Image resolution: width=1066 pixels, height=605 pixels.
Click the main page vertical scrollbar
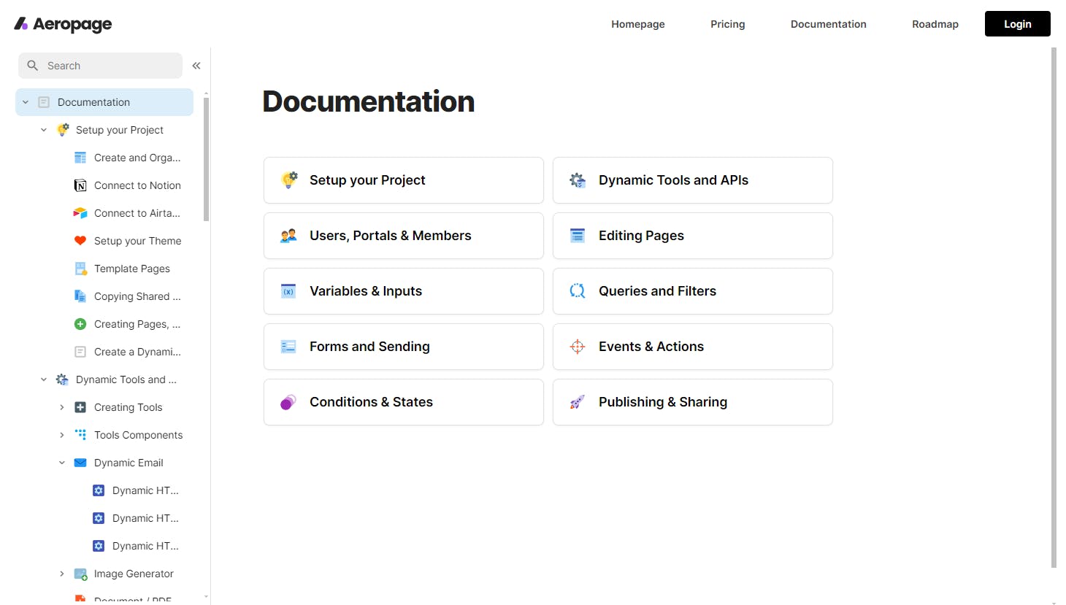1054,307
